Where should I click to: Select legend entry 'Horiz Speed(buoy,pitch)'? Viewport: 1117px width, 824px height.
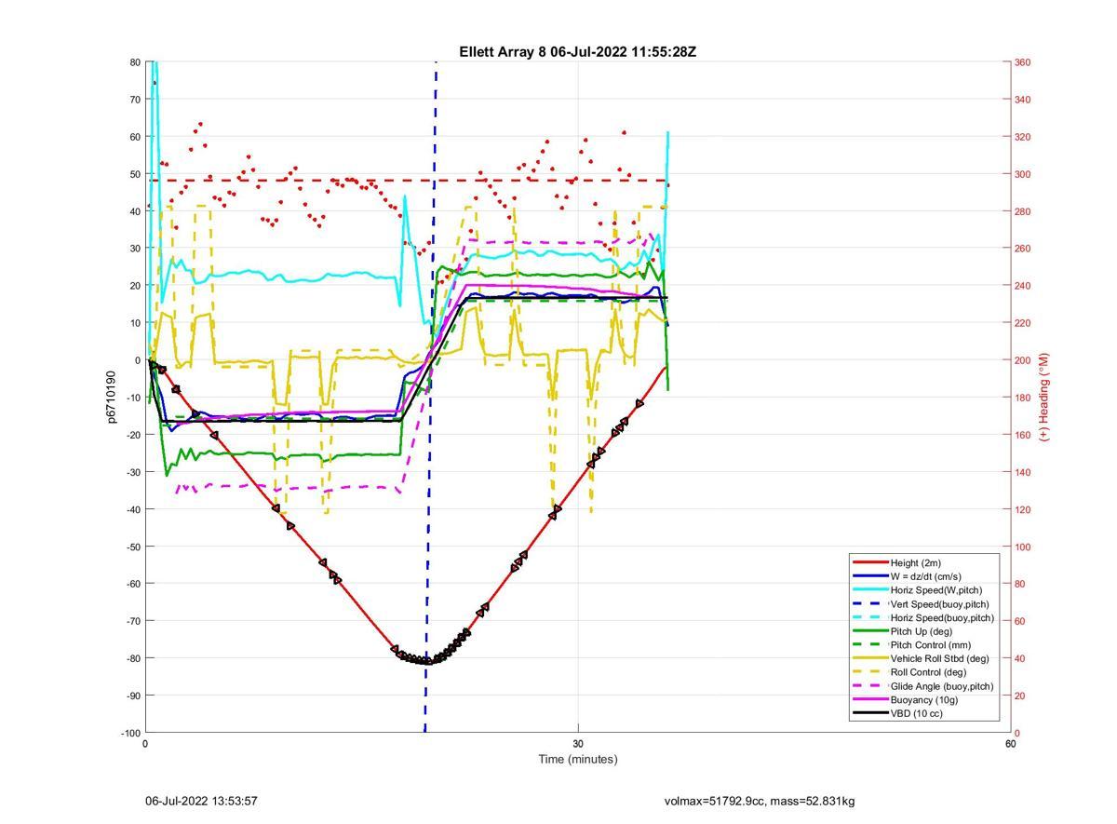(942, 617)
